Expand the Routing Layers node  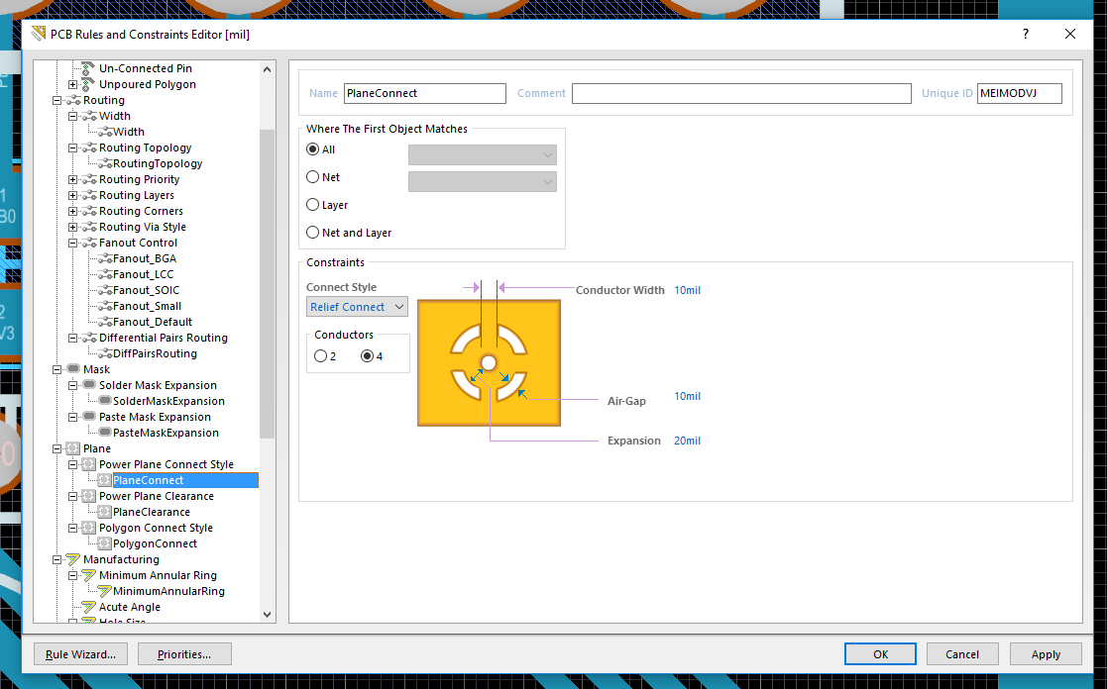[72, 195]
